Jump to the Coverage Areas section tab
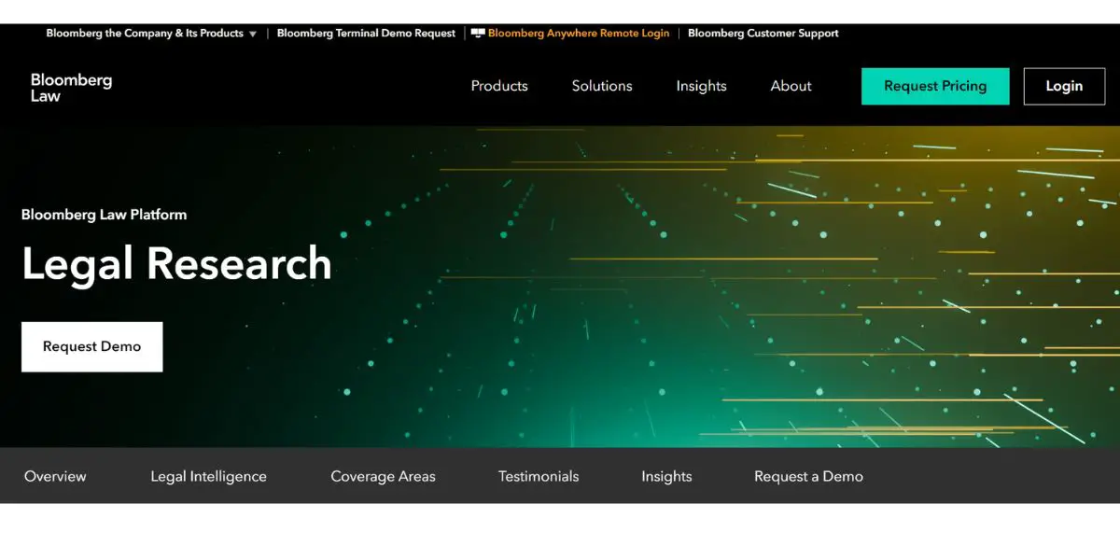Viewport: 1120px width, 560px height. pos(384,476)
